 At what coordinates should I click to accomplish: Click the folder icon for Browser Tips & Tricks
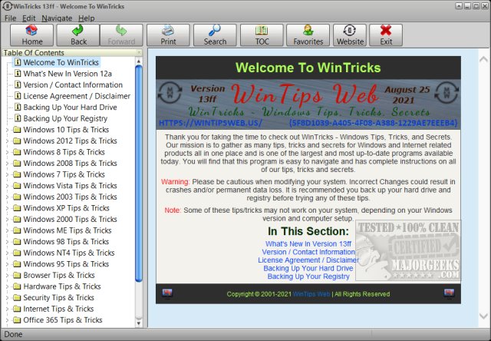click(x=17, y=275)
